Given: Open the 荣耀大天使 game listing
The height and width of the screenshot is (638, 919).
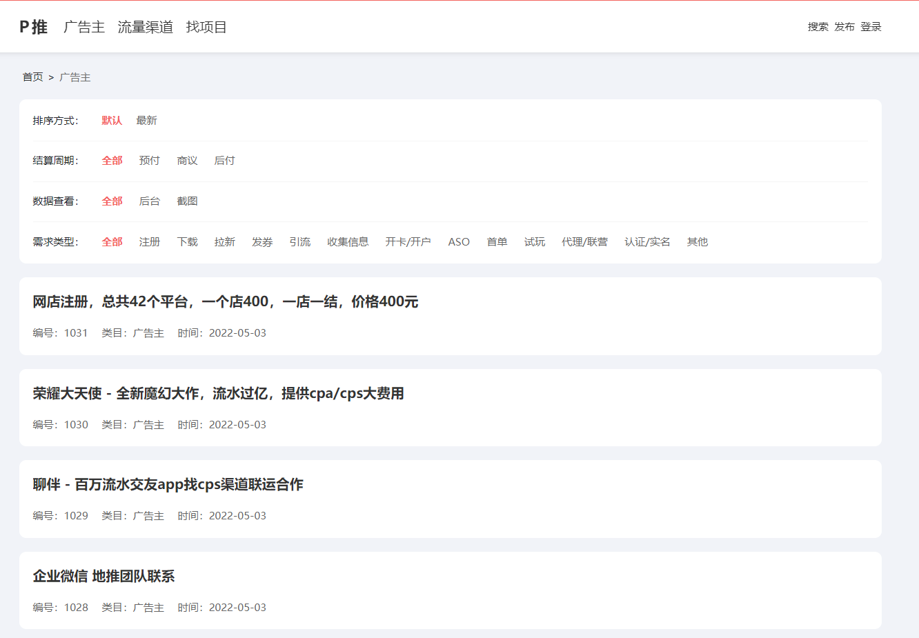Looking at the screenshot, I should click(x=218, y=394).
